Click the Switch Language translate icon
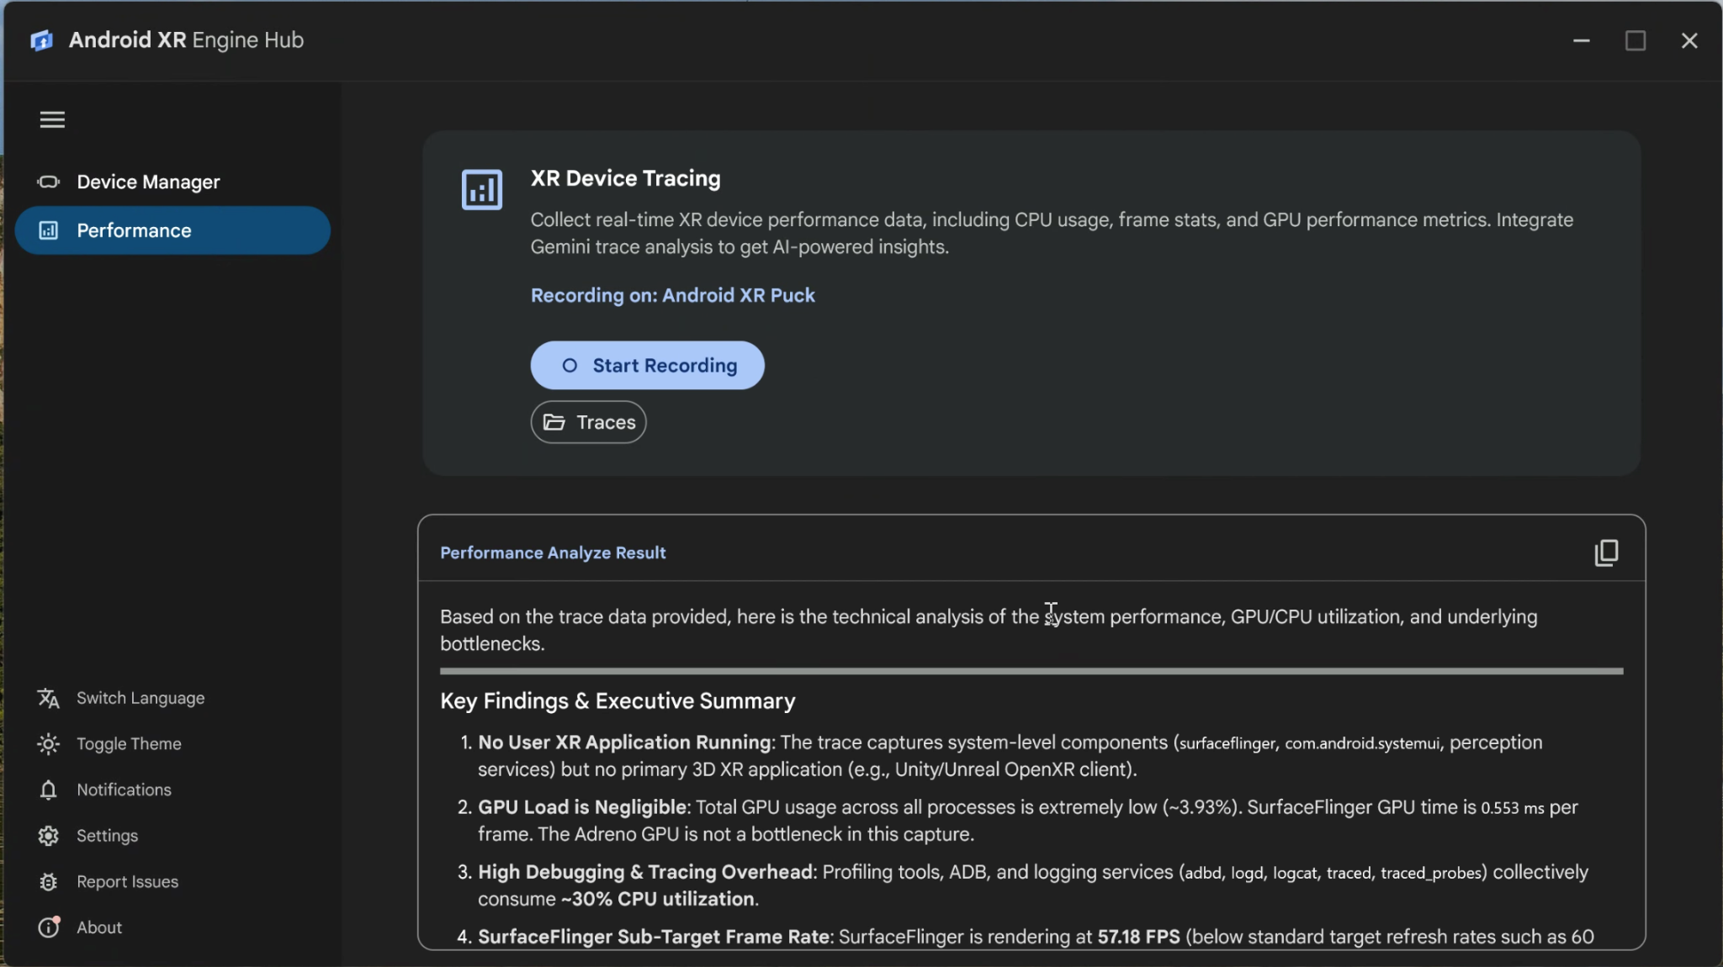Screen dimensions: 1723x967 (x=49, y=698)
